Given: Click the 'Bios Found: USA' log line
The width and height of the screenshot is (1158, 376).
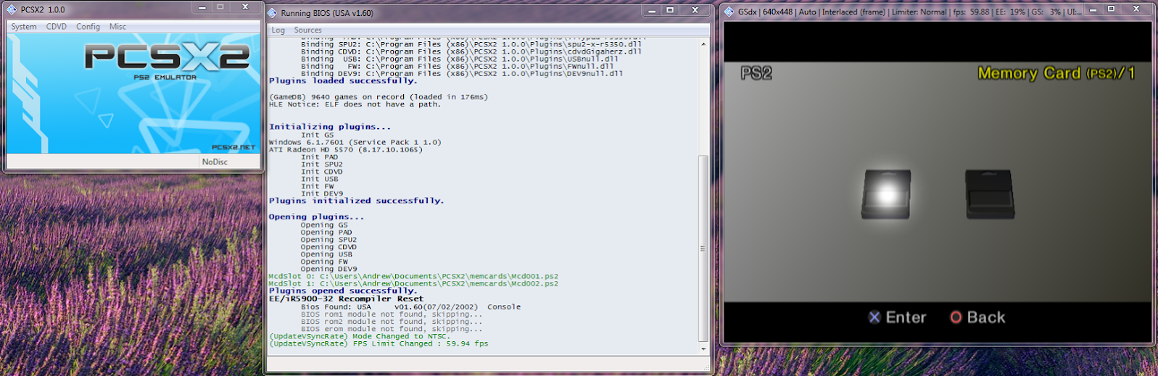Looking at the screenshot, I should click(410, 307).
